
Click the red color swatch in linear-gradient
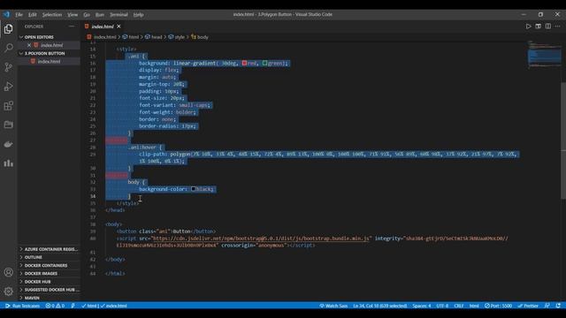244,63
